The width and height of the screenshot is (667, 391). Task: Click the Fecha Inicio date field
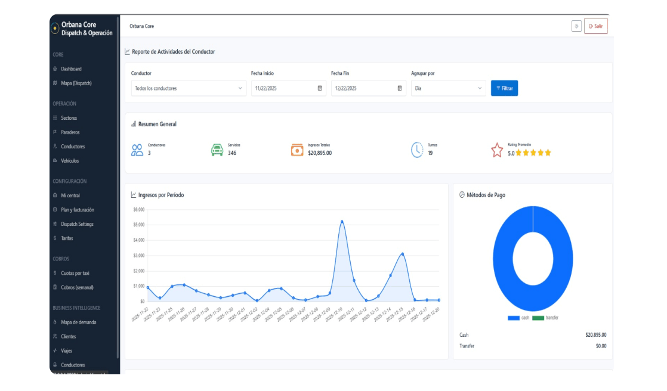click(x=283, y=88)
